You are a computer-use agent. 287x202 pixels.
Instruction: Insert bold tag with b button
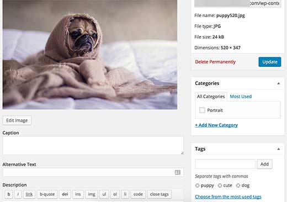(x=9, y=194)
